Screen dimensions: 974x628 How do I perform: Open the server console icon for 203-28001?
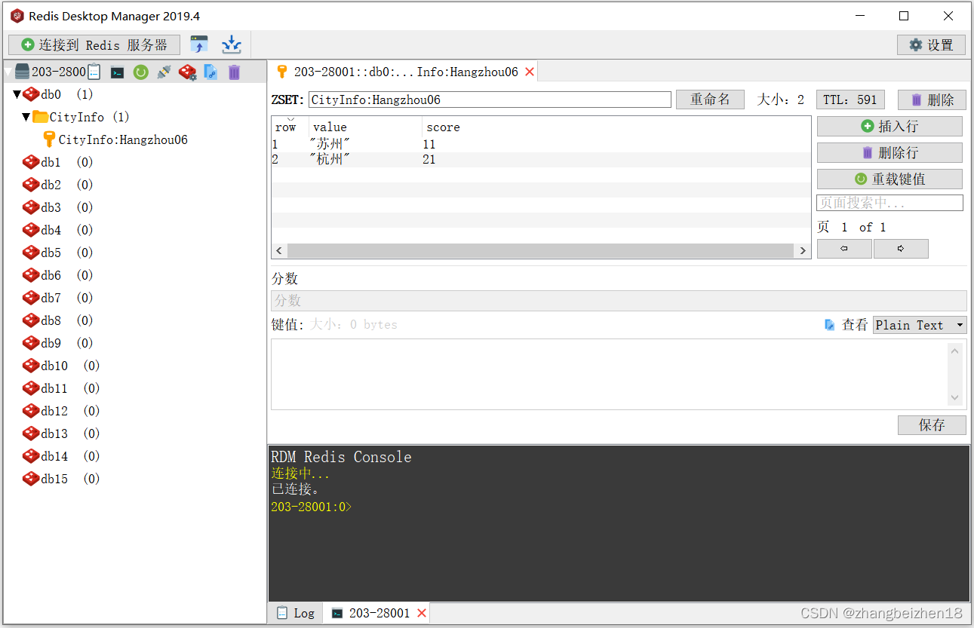(x=117, y=72)
